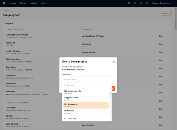The image size is (177, 130).
Task: Edit the Team Demo row
Action: [x=161, y=69]
